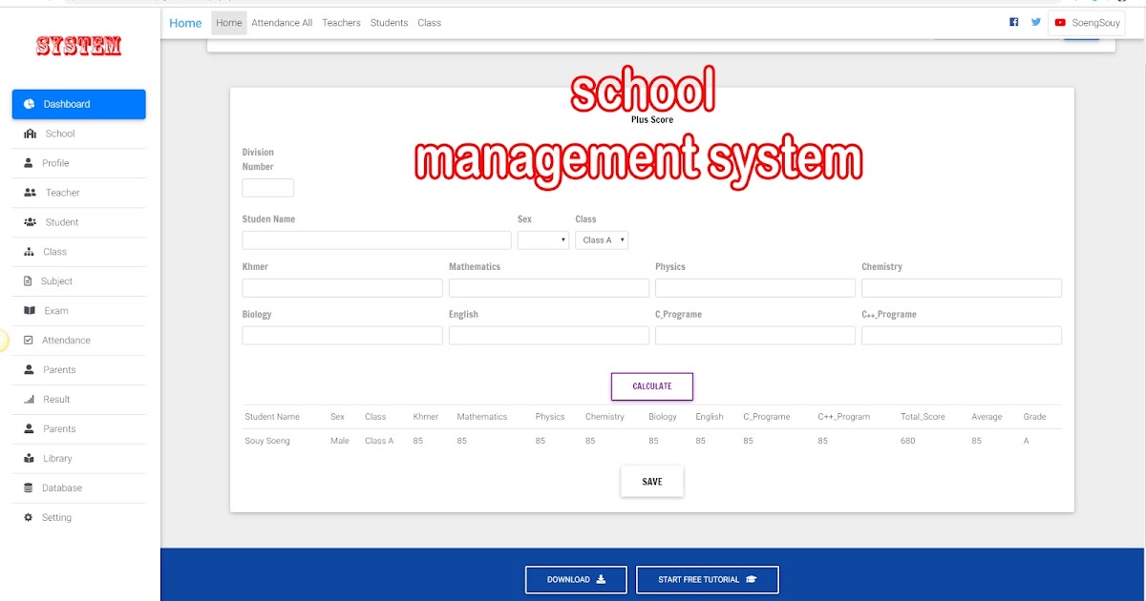Image resolution: width=1146 pixels, height=601 pixels.
Task: Click the DOWNLOAD button label
Action: [568, 580]
